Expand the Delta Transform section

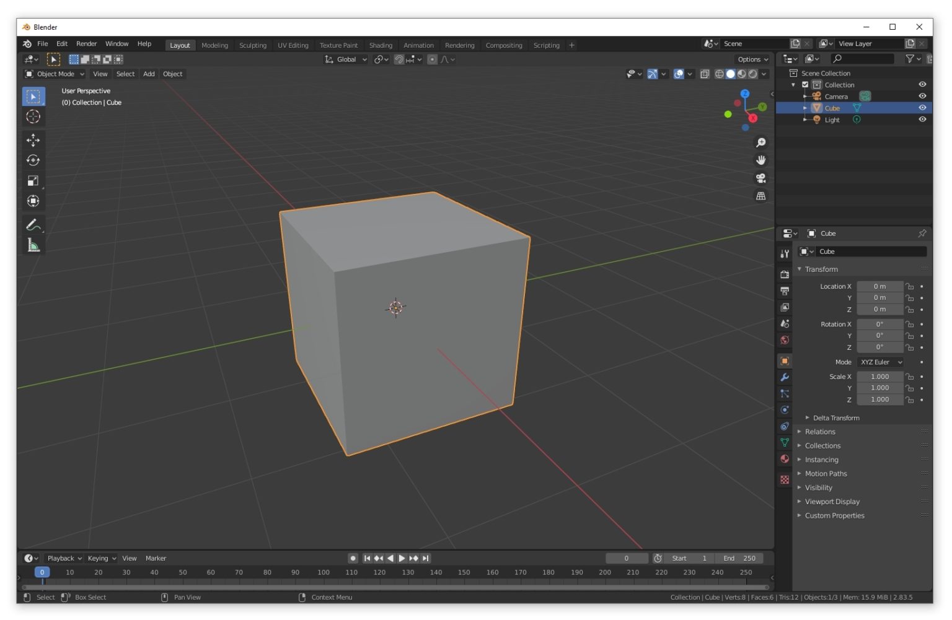pos(835,417)
